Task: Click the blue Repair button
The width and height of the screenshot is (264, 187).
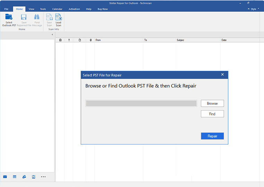Action: pyautogui.click(x=212, y=136)
